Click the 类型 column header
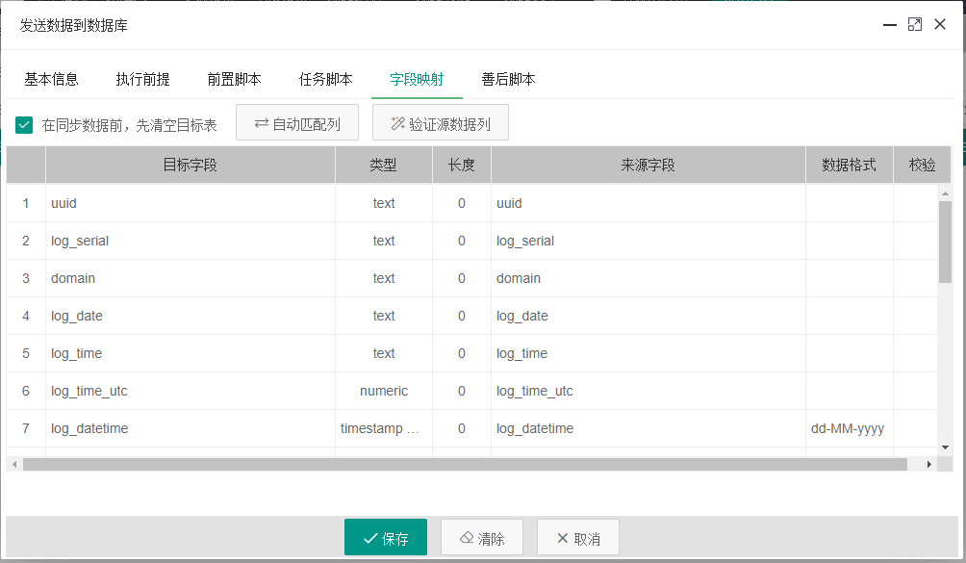The width and height of the screenshot is (966, 563). tap(384, 166)
